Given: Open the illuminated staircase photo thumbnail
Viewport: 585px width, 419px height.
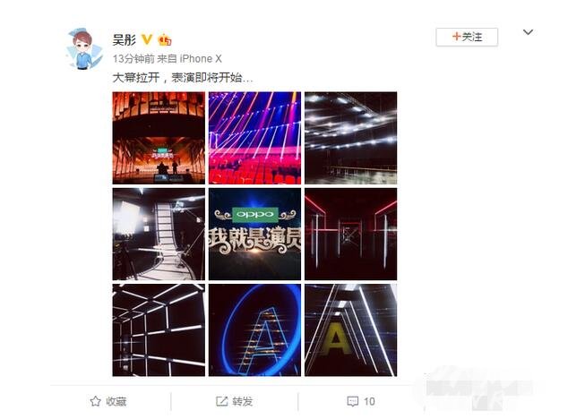Looking at the screenshot, I should pyautogui.click(x=159, y=234).
